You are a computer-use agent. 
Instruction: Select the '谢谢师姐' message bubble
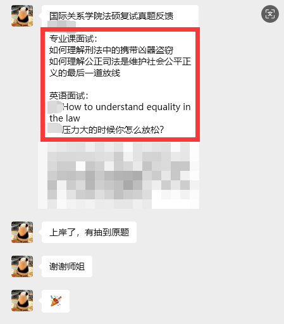67,266
